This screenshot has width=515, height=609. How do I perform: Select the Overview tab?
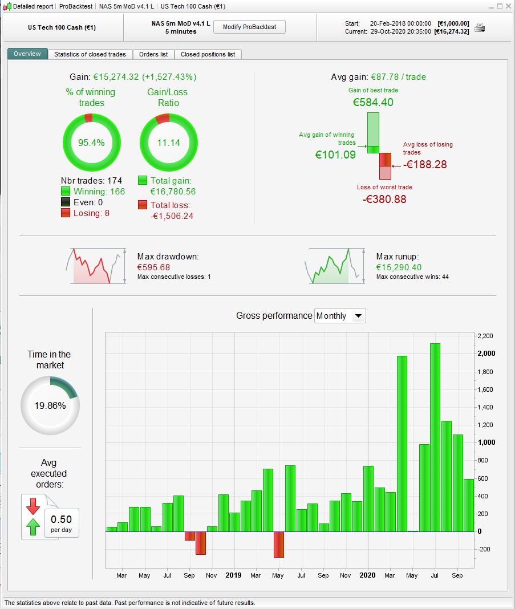click(27, 54)
